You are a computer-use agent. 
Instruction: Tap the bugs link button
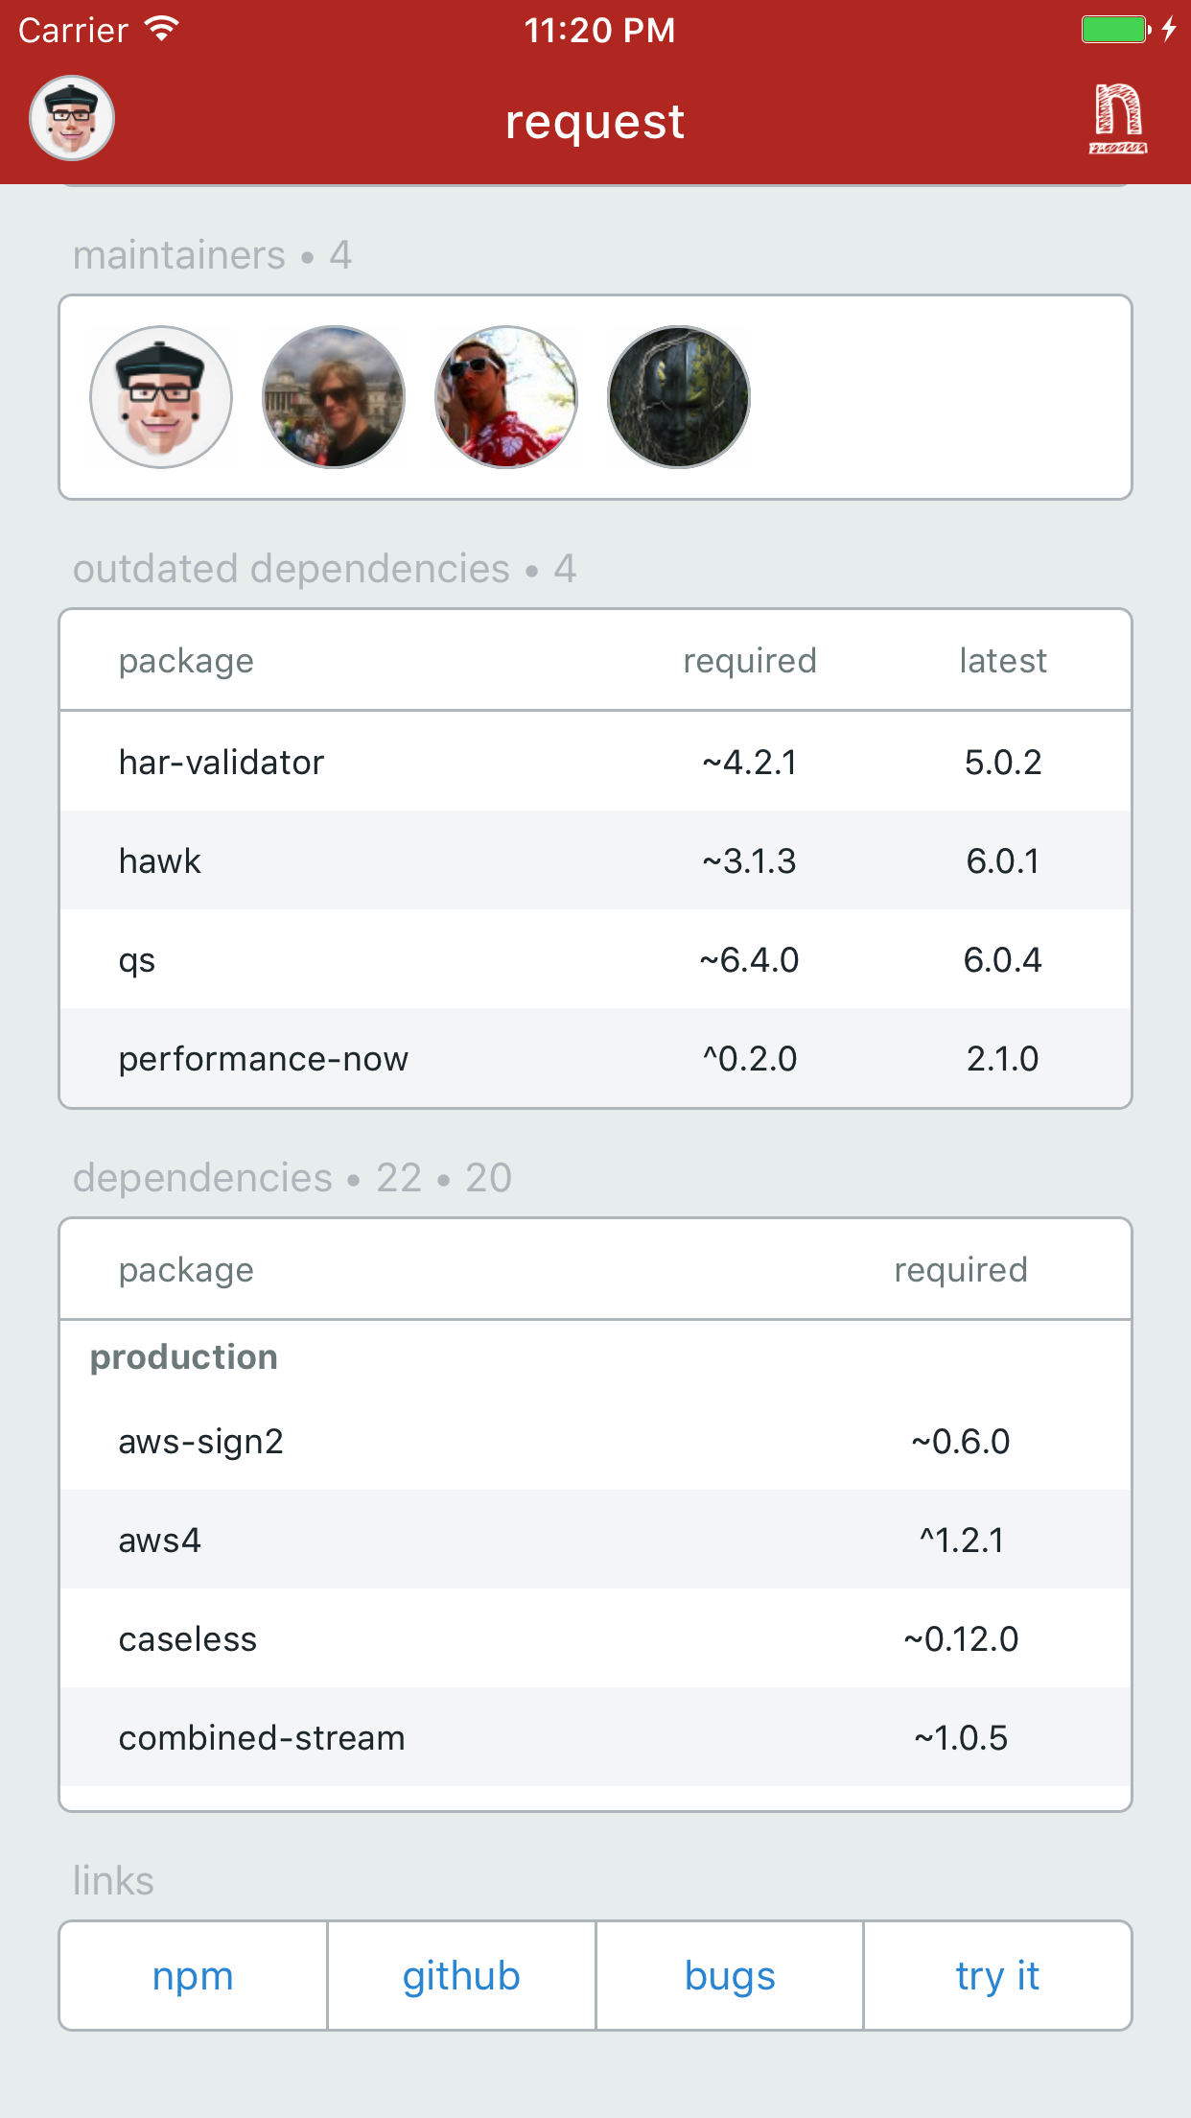pos(730,1976)
